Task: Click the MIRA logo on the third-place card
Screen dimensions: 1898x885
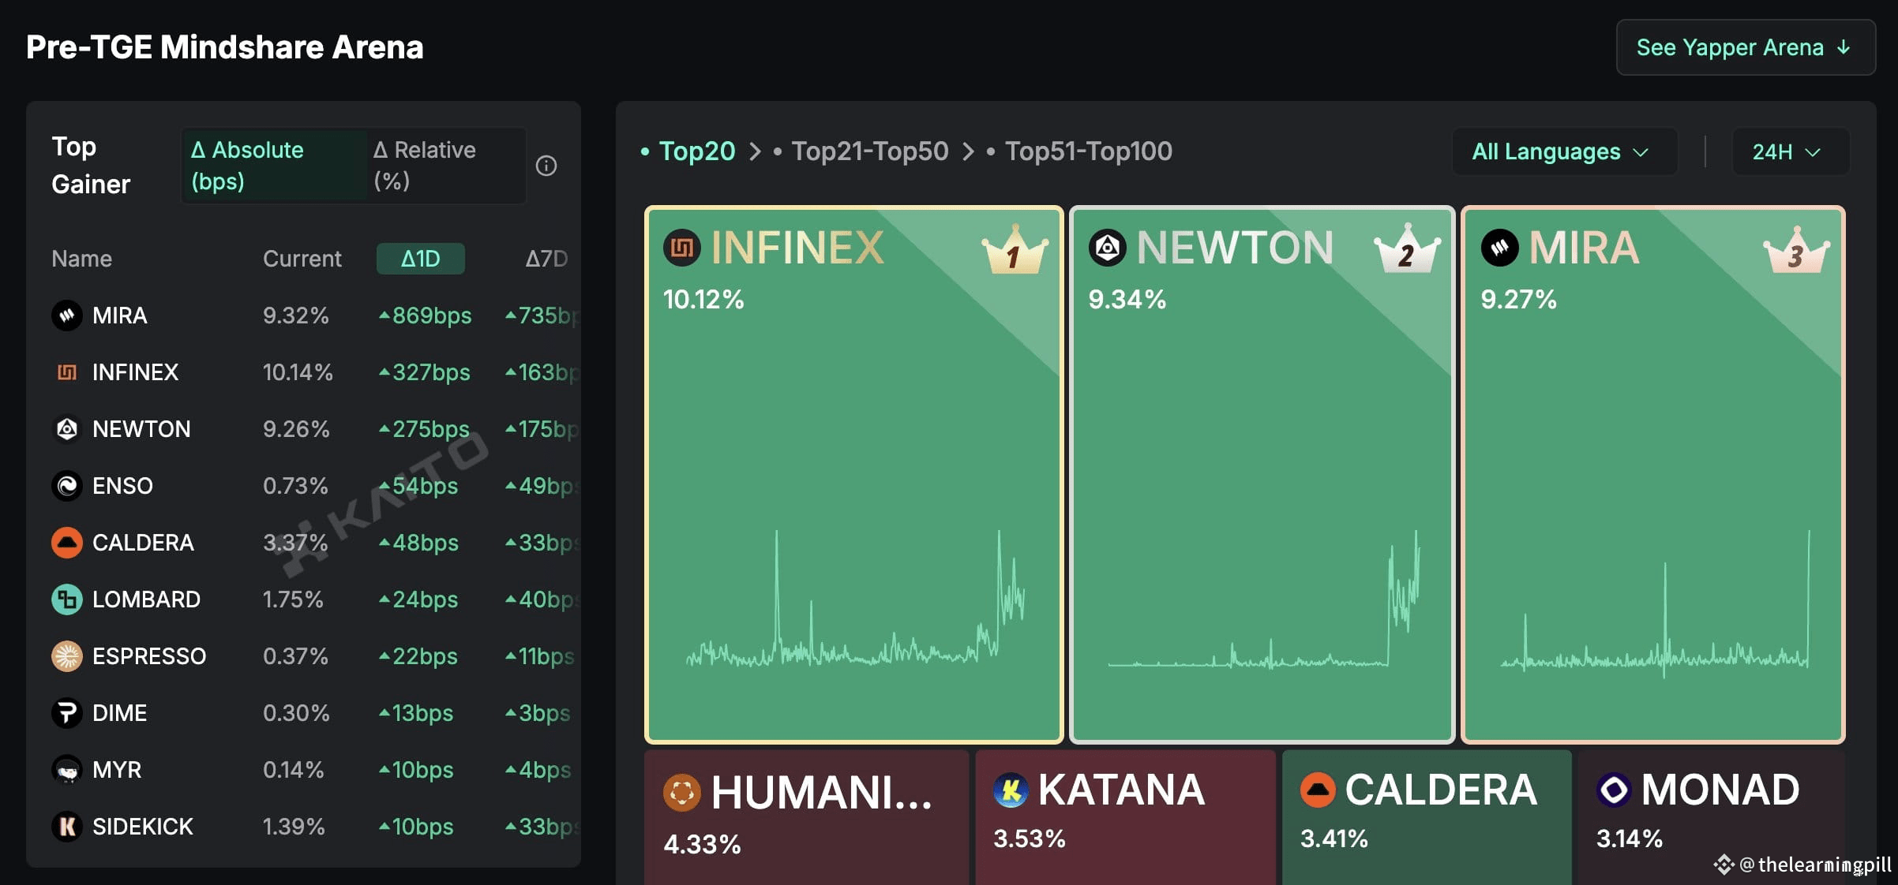Action: [1500, 248]
